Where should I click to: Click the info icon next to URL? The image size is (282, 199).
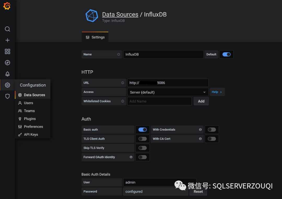(x=122, y=83)
